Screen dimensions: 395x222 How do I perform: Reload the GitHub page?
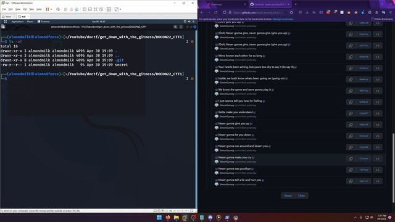[215, 12]
